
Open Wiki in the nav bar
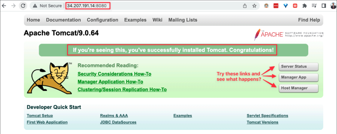(x=158, y=20)
